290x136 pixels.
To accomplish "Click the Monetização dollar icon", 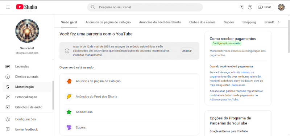I will click(x=8, y=87).
